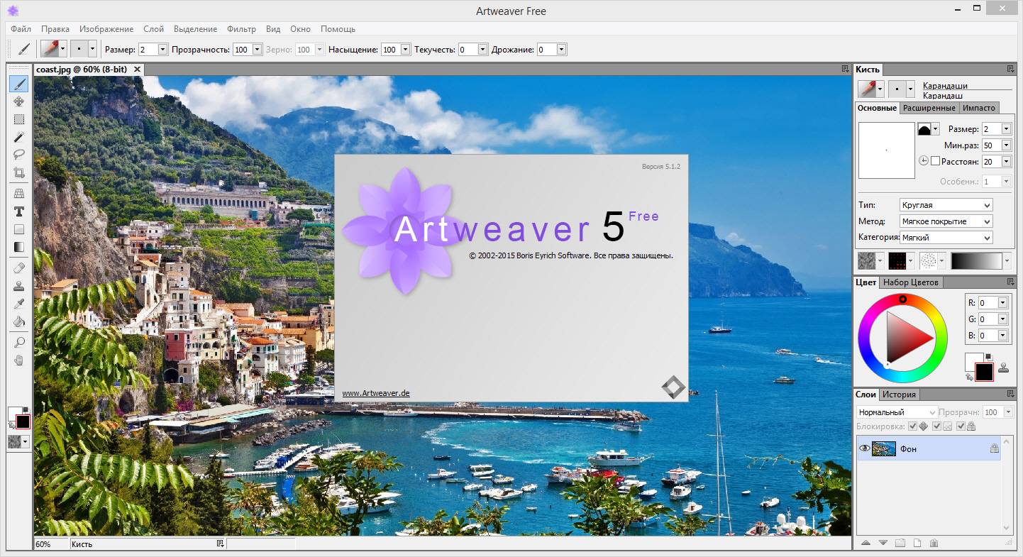Open the Метод dropdown showing Мягкое покрытие

946,221
